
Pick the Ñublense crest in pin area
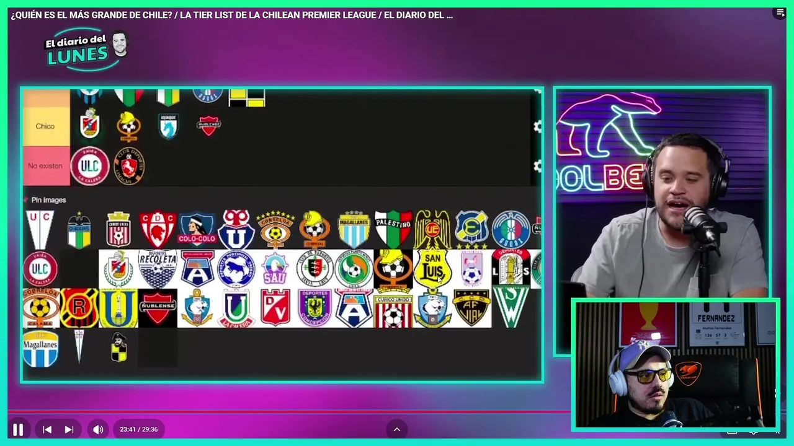coord(158,308)
